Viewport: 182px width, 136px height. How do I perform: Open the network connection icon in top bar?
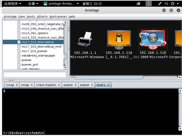pos(160,4)
